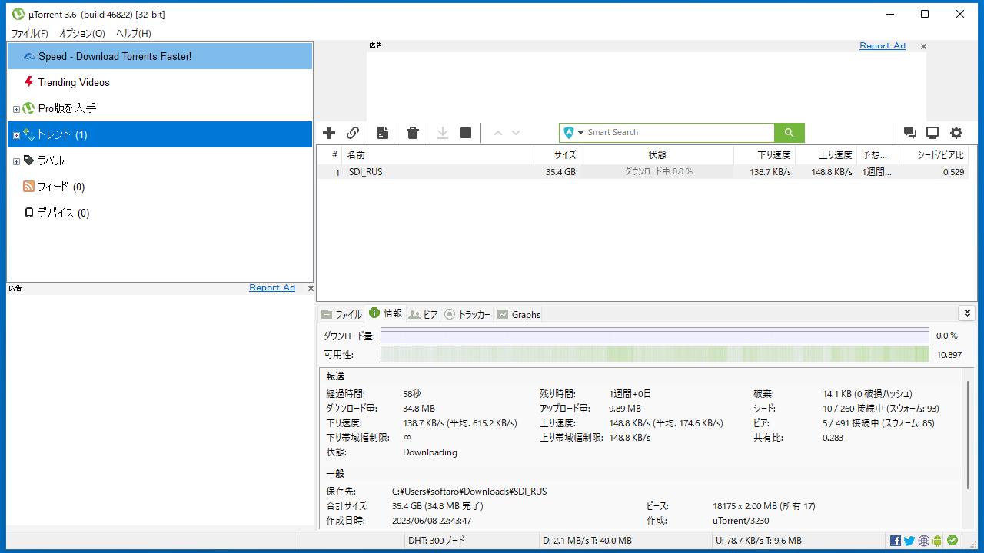Click the 可用性 availability bar
Image resolution: width=984 pixels, height=553 pixels.
click(x=655, y=354)
